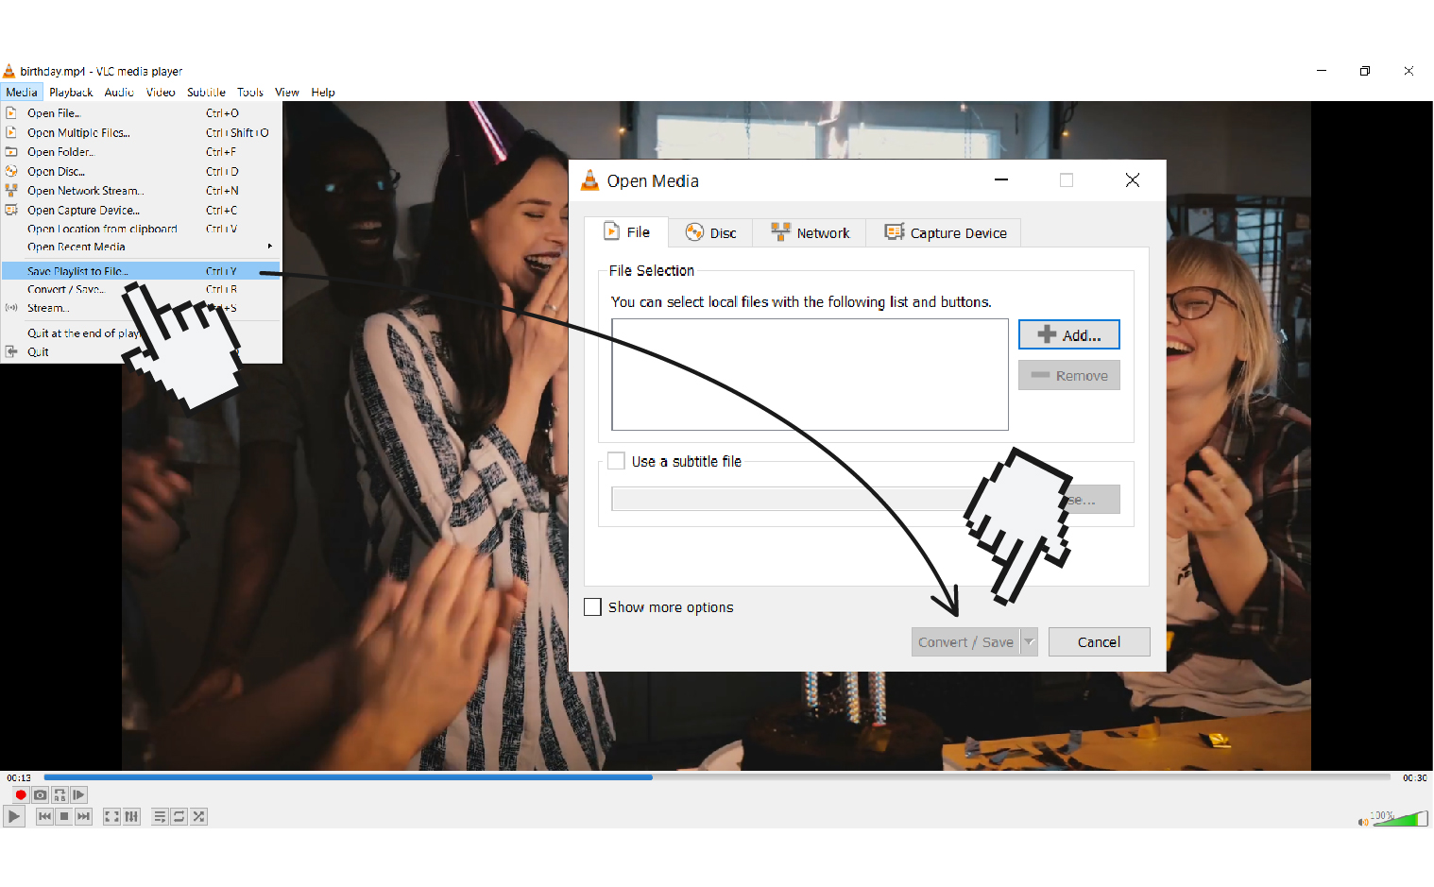
Task: Toggle the A-B loop button
Action: (x=60, y=795)
